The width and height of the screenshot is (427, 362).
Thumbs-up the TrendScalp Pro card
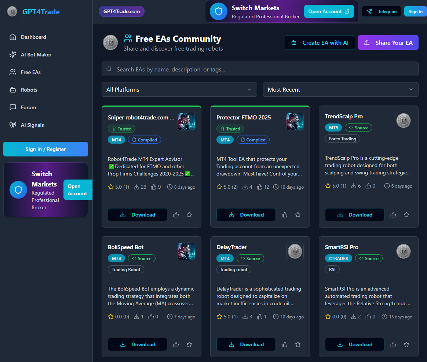coord(393,215)
